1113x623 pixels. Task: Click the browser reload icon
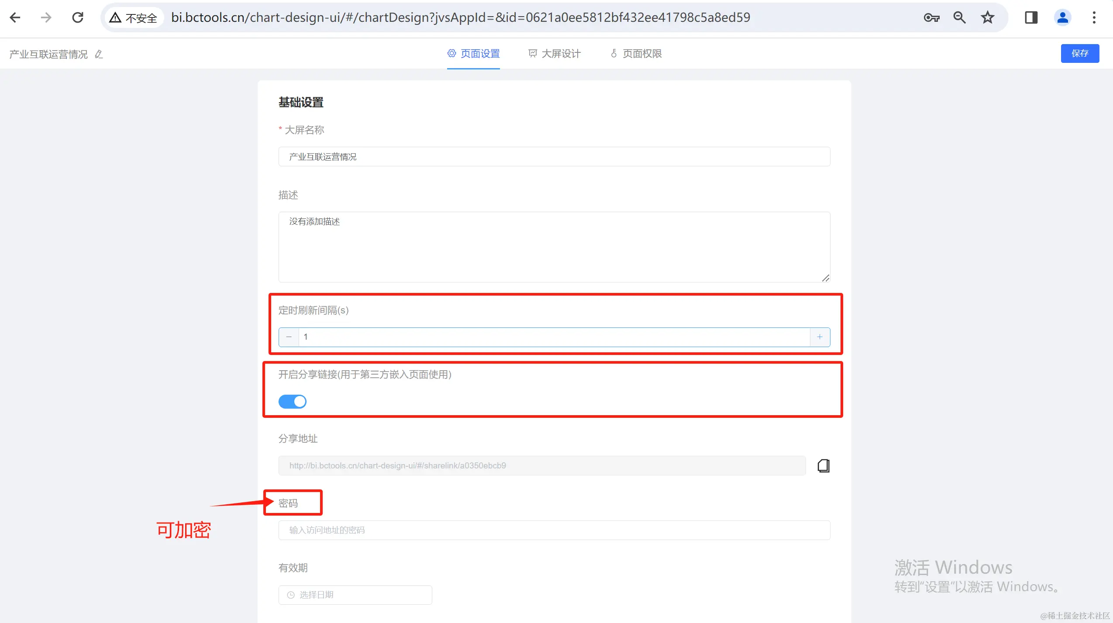tap(78, 17)
